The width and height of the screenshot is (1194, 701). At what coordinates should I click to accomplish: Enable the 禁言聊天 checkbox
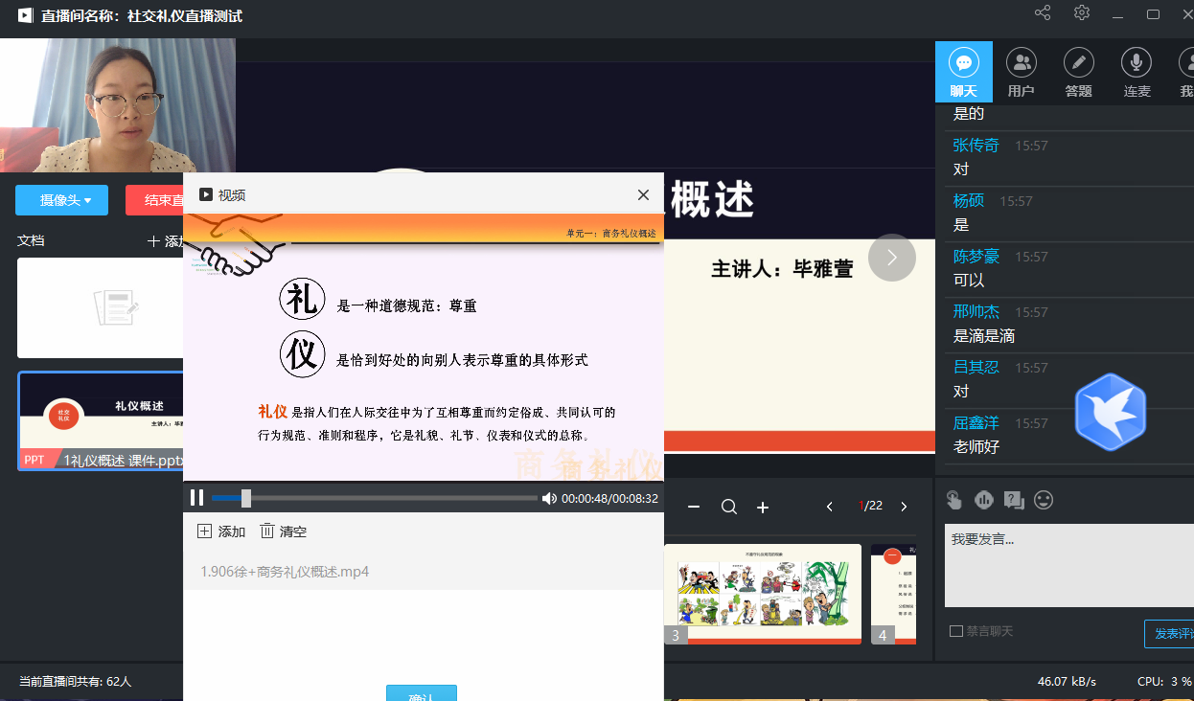point(955,631)
